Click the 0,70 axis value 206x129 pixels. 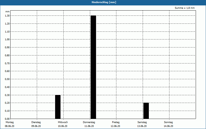tap(7, 63)
